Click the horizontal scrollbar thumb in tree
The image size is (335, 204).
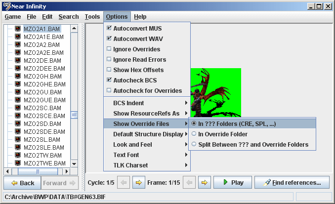[38, 171]
